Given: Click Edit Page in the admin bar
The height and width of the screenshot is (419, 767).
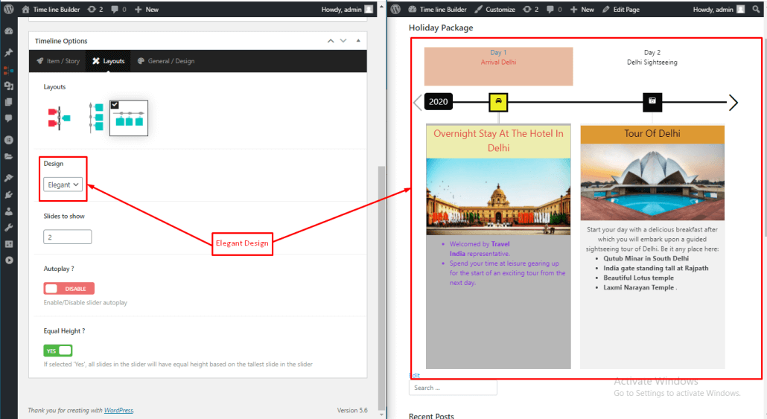Looking at the screenshot, I should click(622, 9).
